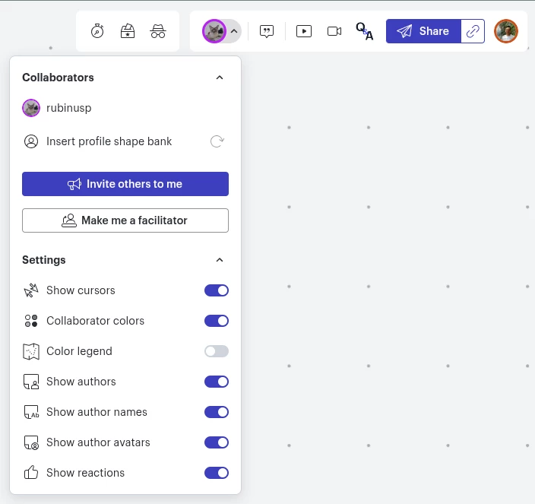Click the Show cursors label
This screenshot has width=535, height=504.
click(x=81, y=290)
